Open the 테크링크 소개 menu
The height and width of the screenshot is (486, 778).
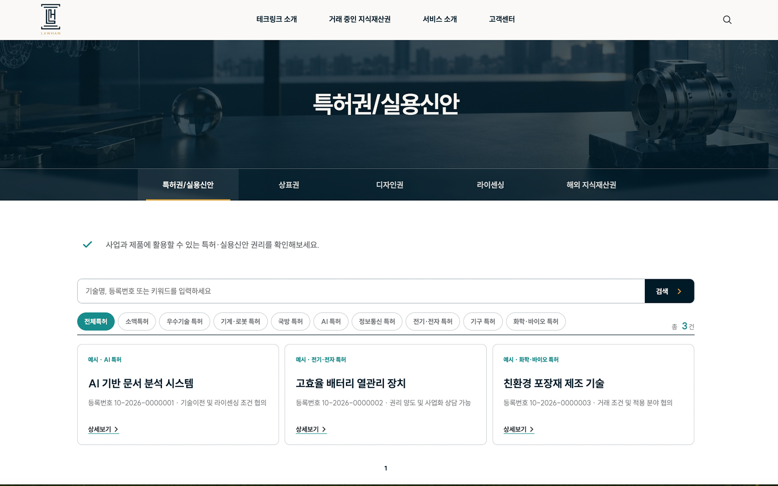[277, 19]
